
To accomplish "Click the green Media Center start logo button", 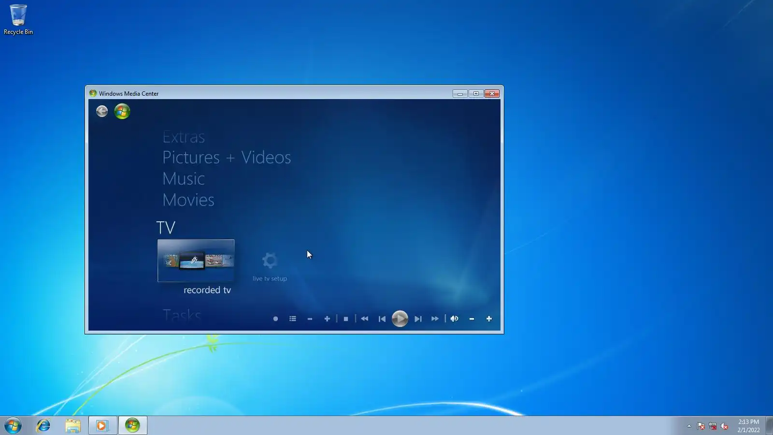I will click(x=122, y=111).
